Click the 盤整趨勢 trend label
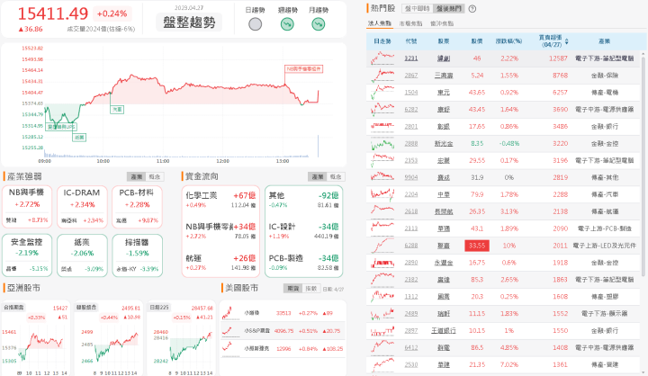The image size is (648, 376). [x=189, y=22]
